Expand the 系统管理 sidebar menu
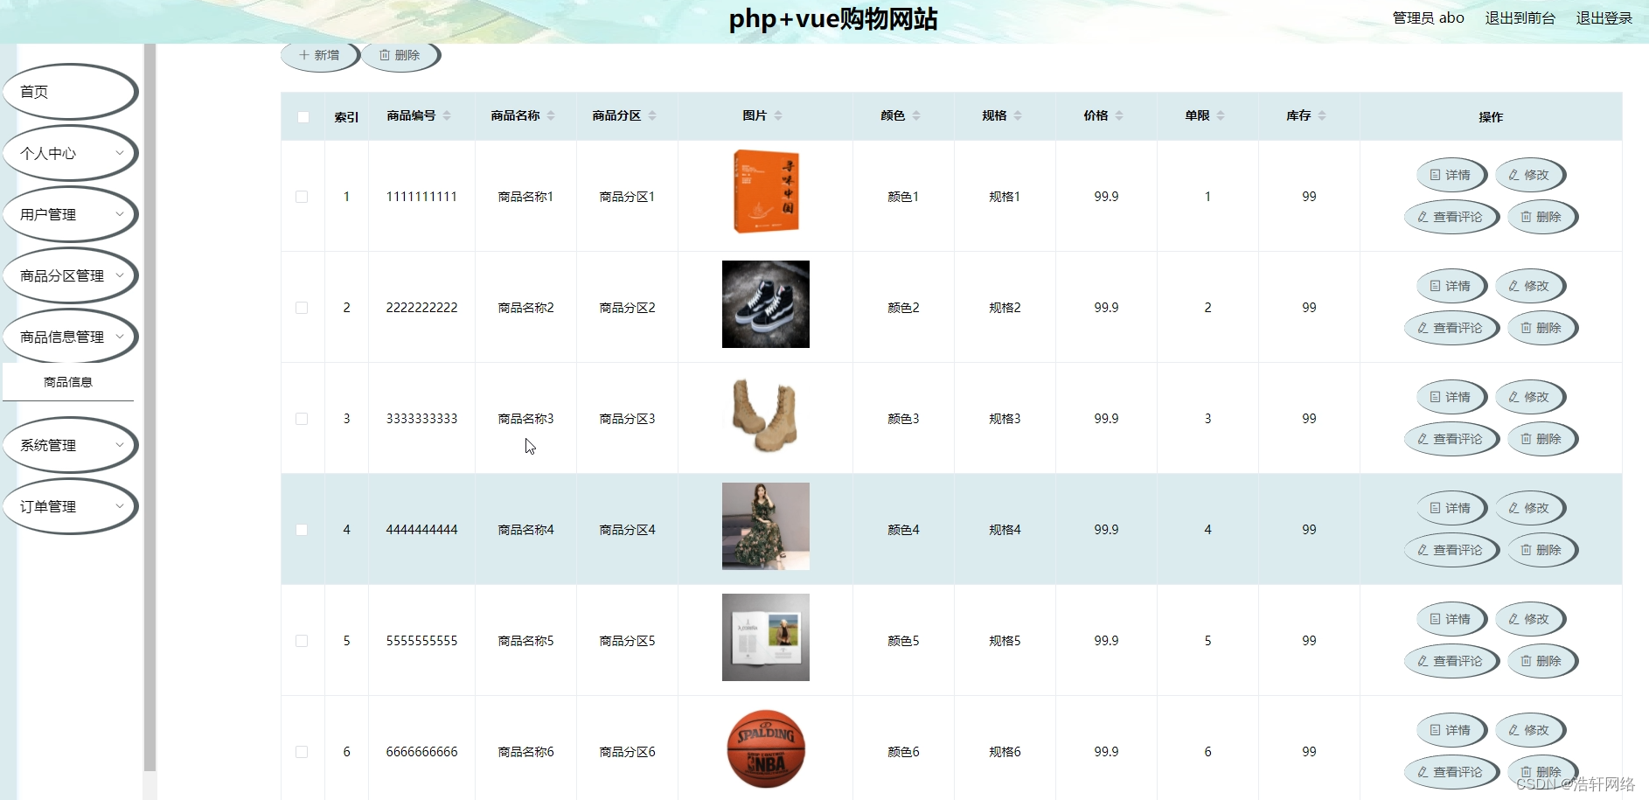The width and height of the screenshot is (1649, 800). pyautogui.click(x=70, y=445)
